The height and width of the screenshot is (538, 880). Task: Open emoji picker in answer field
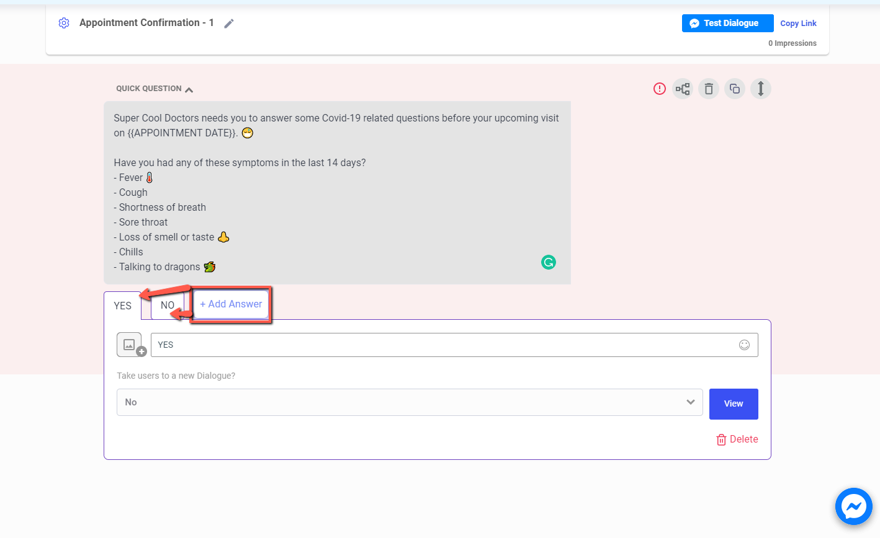pos(744,345)
